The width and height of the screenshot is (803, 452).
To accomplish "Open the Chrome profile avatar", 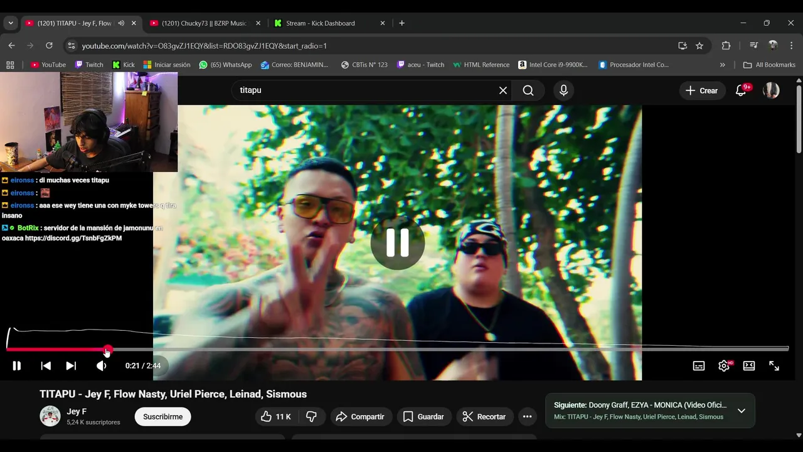I will pyautogui.click(x=773, y=46).
